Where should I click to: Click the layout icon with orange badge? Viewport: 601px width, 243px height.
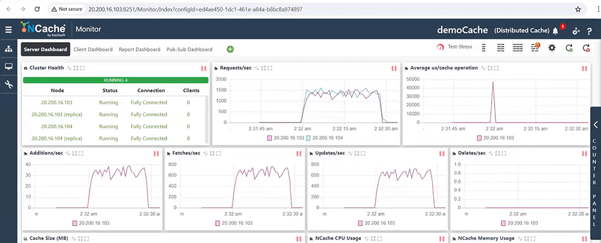(535, 47)
